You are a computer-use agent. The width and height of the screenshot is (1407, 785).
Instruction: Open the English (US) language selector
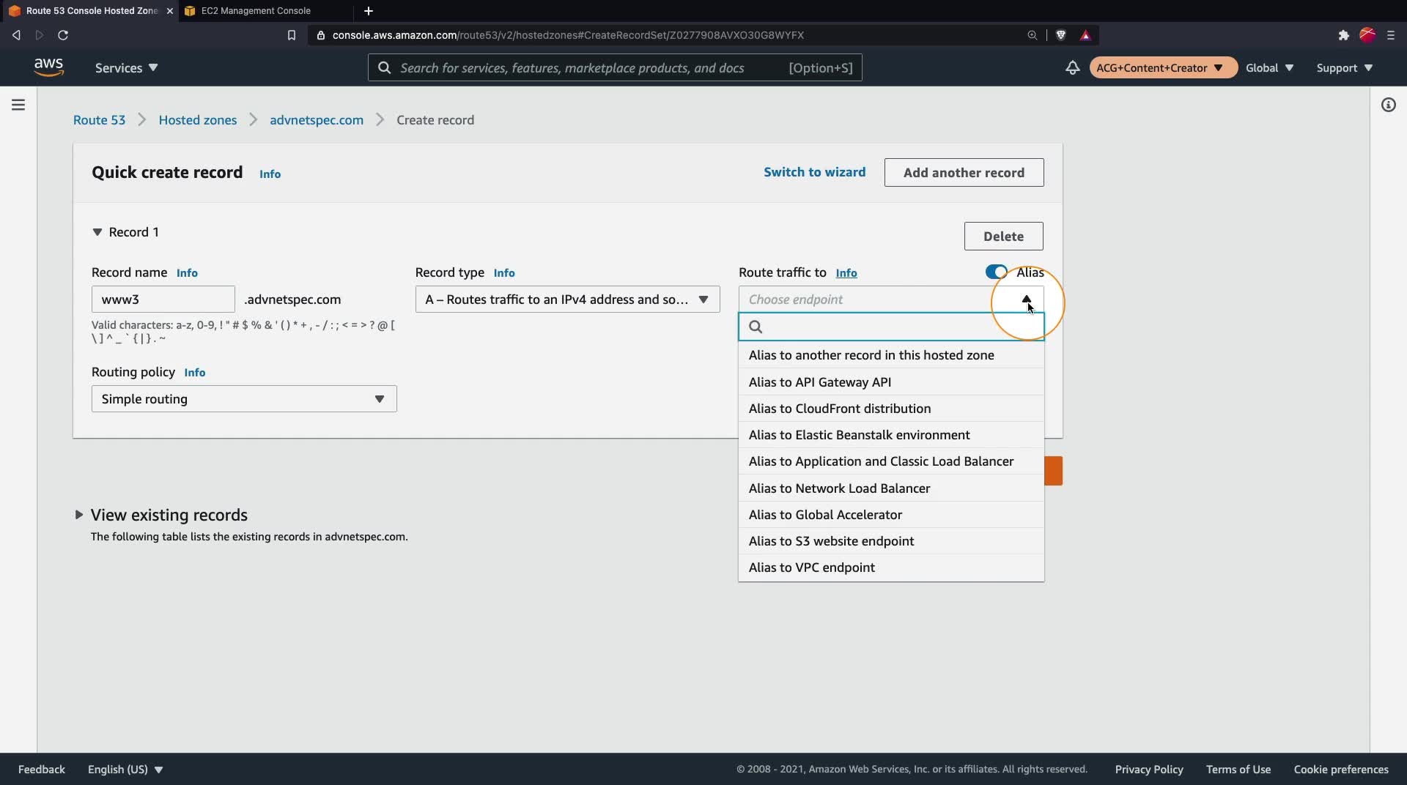pos(125,769)
